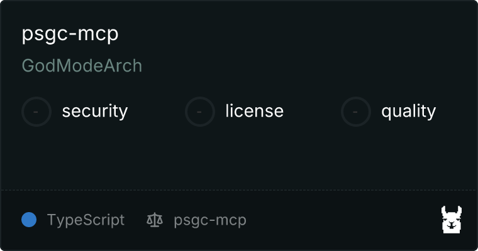
Task: Click the blue TypeScript language dot
Action: [x=29, y=220]
